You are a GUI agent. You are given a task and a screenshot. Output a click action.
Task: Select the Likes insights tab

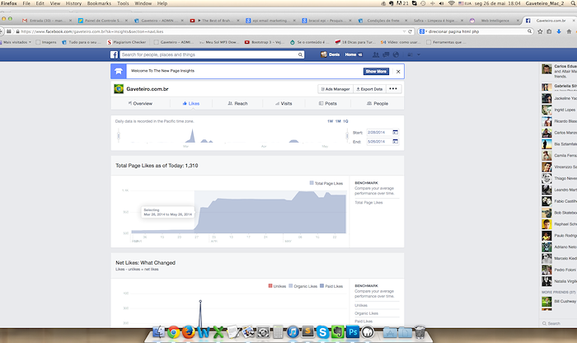tap(191, 103)
